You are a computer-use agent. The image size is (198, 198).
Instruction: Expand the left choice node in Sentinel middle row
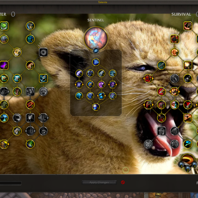79,85
